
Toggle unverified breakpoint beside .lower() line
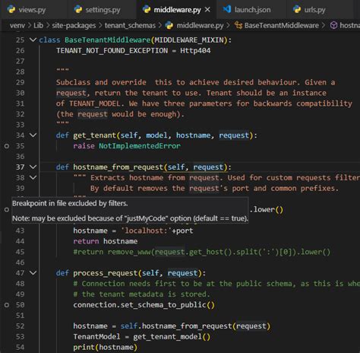[x=7, y=210]
